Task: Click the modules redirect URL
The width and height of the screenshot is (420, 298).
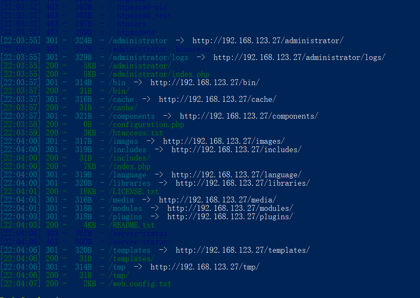Action: click(230, 208)
